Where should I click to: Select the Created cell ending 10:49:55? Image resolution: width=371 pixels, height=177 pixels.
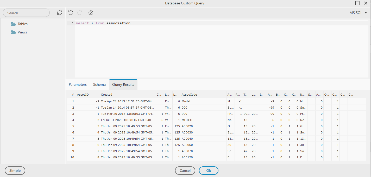pos(128,157)
